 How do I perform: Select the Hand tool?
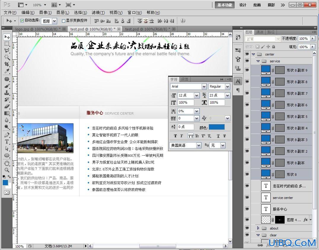point(7,163)
